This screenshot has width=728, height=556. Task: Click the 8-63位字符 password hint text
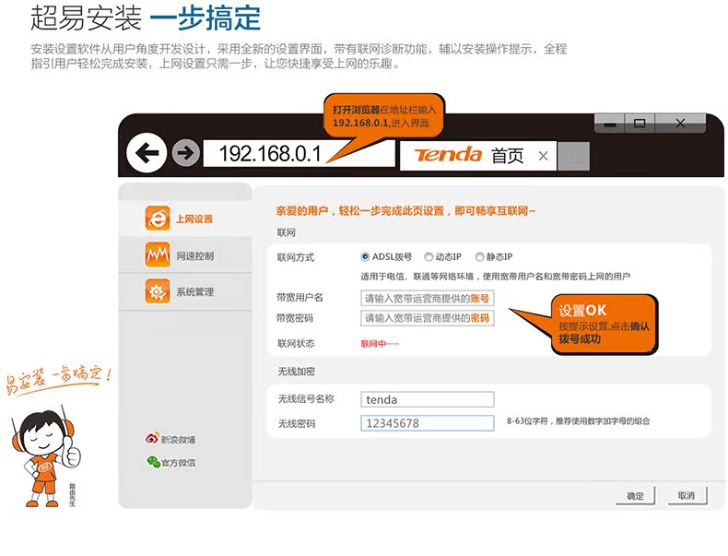click(x=578, y=421)
